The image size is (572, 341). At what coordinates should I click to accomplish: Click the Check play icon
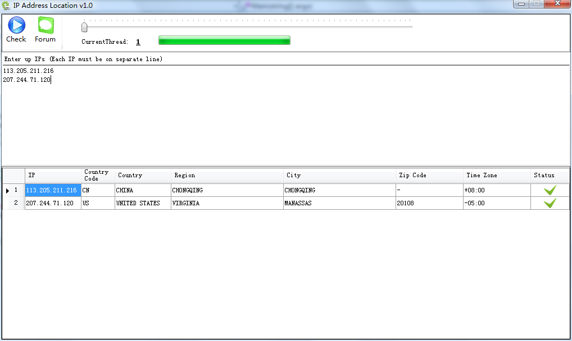coord(16,25)
